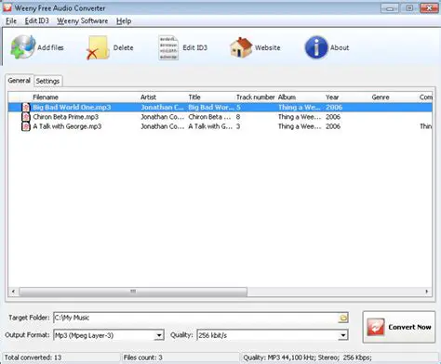Click the title cell 'Chiron Beta ...'
441x364 pixels.
coord(209,117)
